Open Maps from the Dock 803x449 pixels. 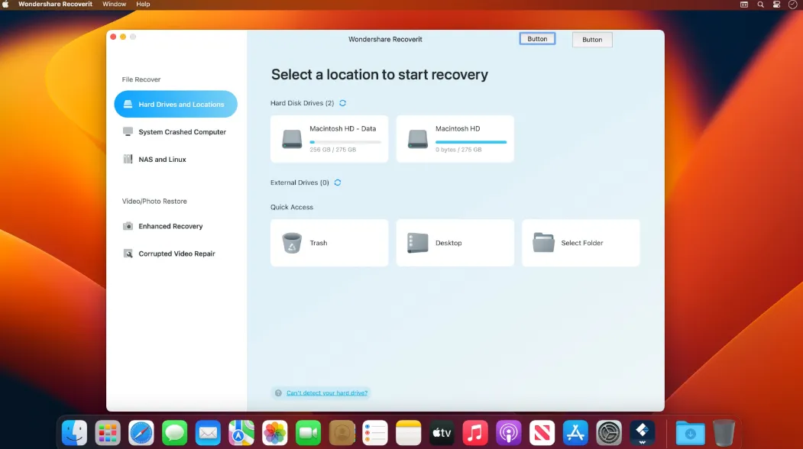pyautogui.click(x=241, y=433)
